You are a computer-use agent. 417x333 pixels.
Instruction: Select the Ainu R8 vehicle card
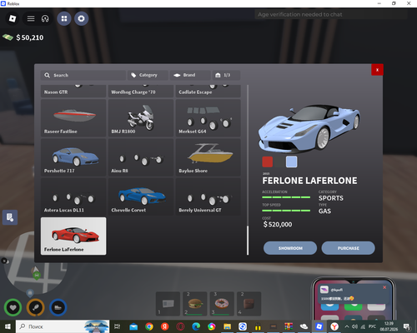(x=141, y=157)
